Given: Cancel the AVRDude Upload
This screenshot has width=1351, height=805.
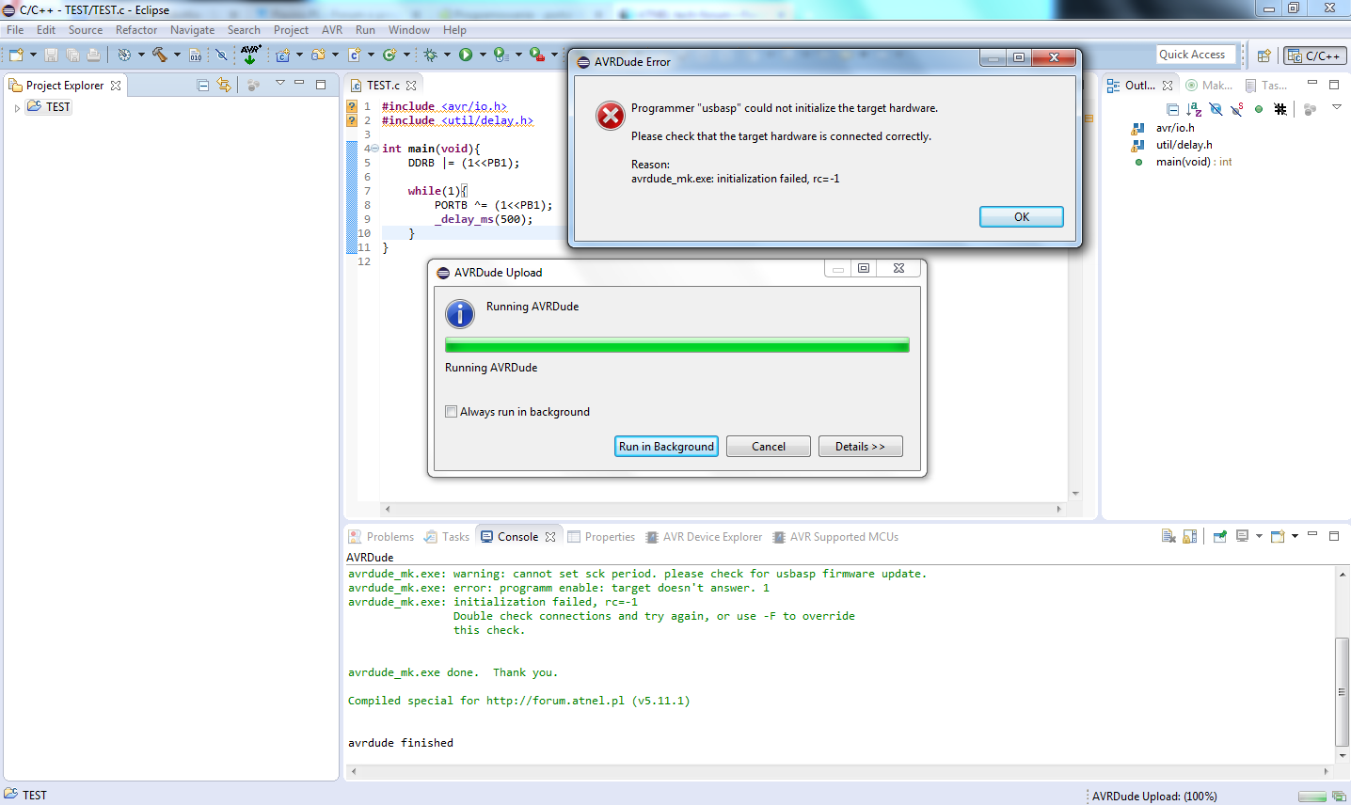Looking at the screenshot, I should [769, 447].
